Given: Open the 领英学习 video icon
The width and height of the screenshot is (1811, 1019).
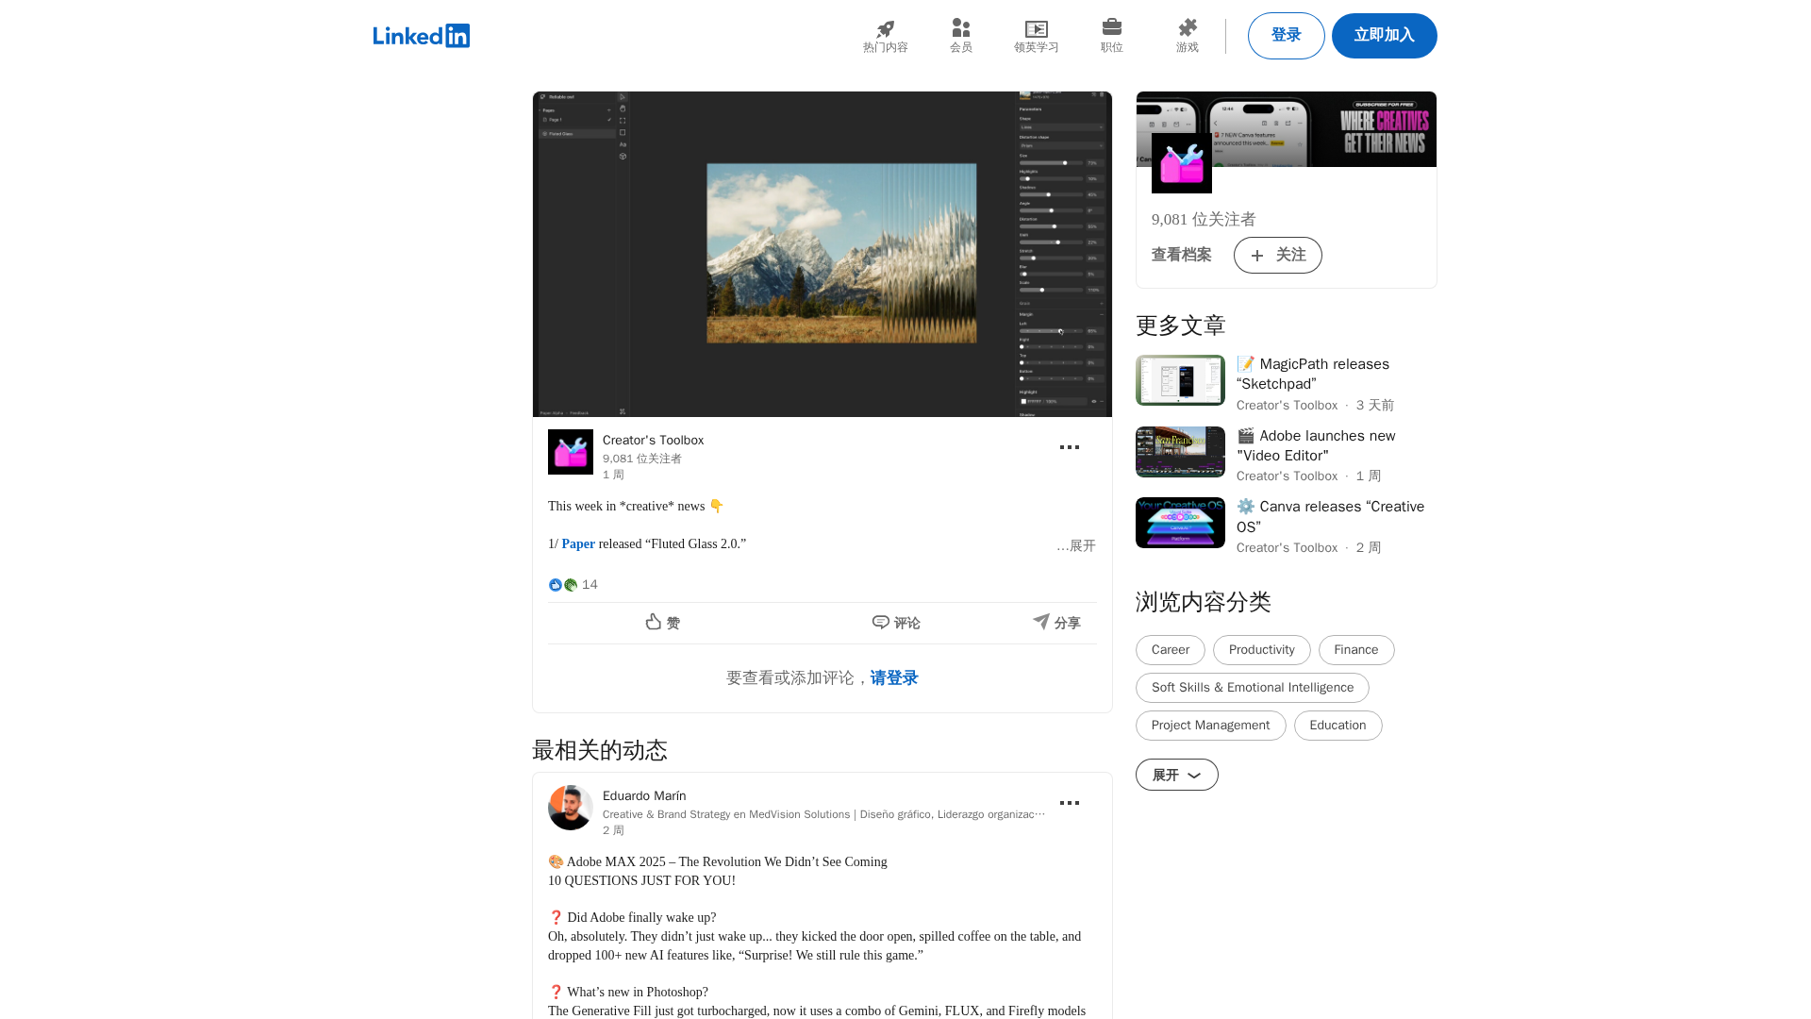Looking at the screenshot, I should click(x=1036, y=29).
